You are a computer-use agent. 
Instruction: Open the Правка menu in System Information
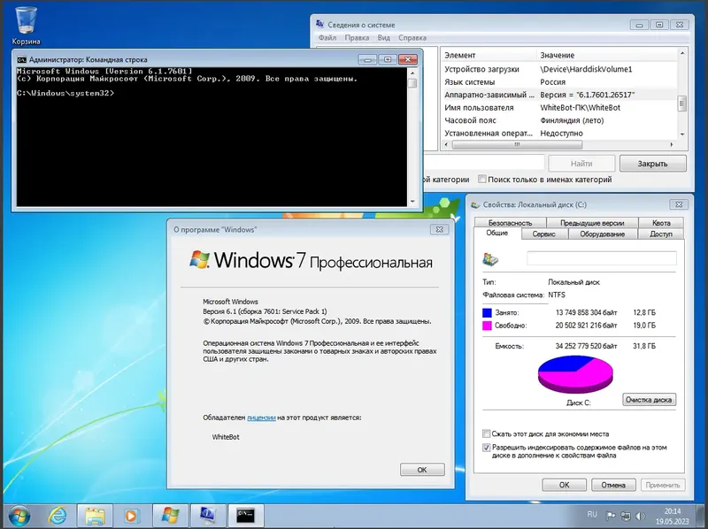(357, 38)
